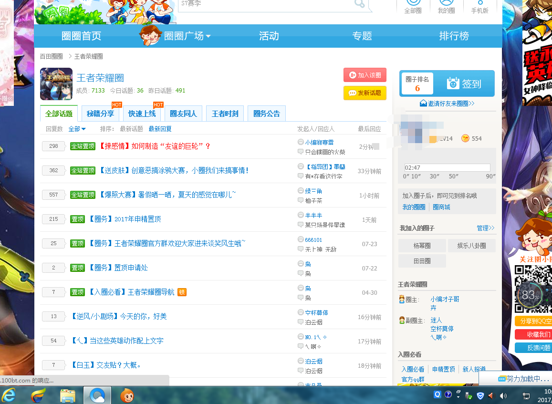
Task: Click the 加入该圈 button
Action: 365,75
